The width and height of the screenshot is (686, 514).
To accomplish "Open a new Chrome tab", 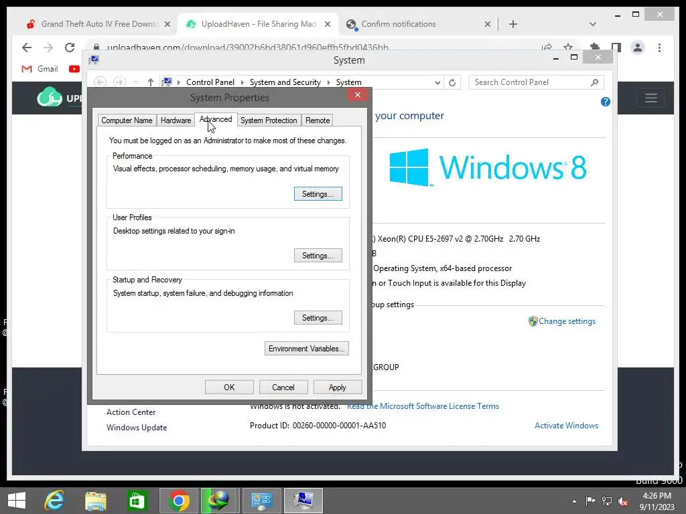I will pos(513,24).
